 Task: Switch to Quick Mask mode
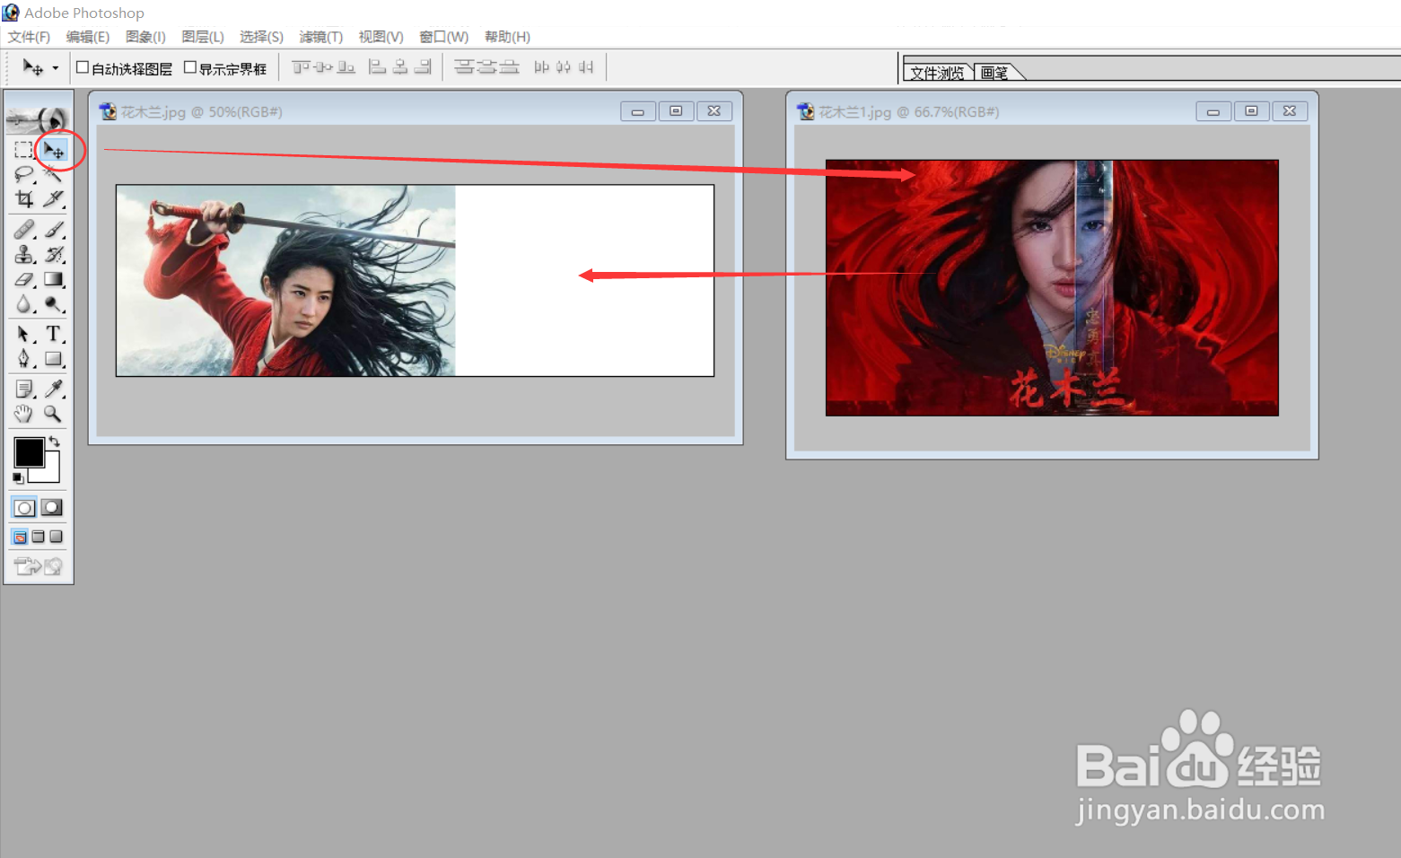[53, 508]
